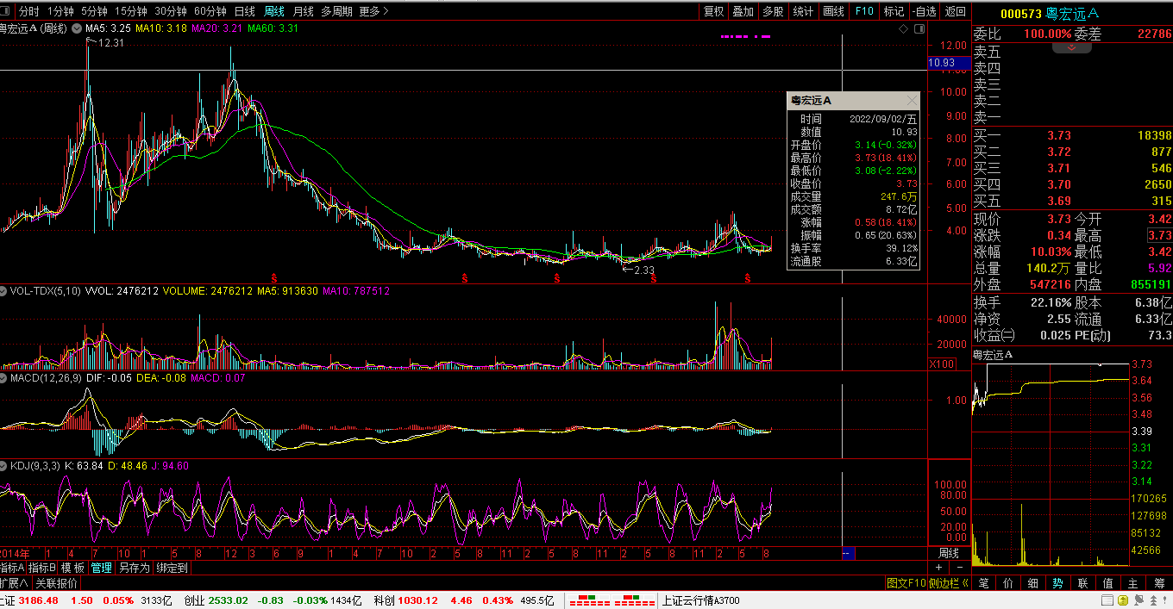Switch to 分时 intraday chart
The image size is (1173, 609).
coord(28,11)
